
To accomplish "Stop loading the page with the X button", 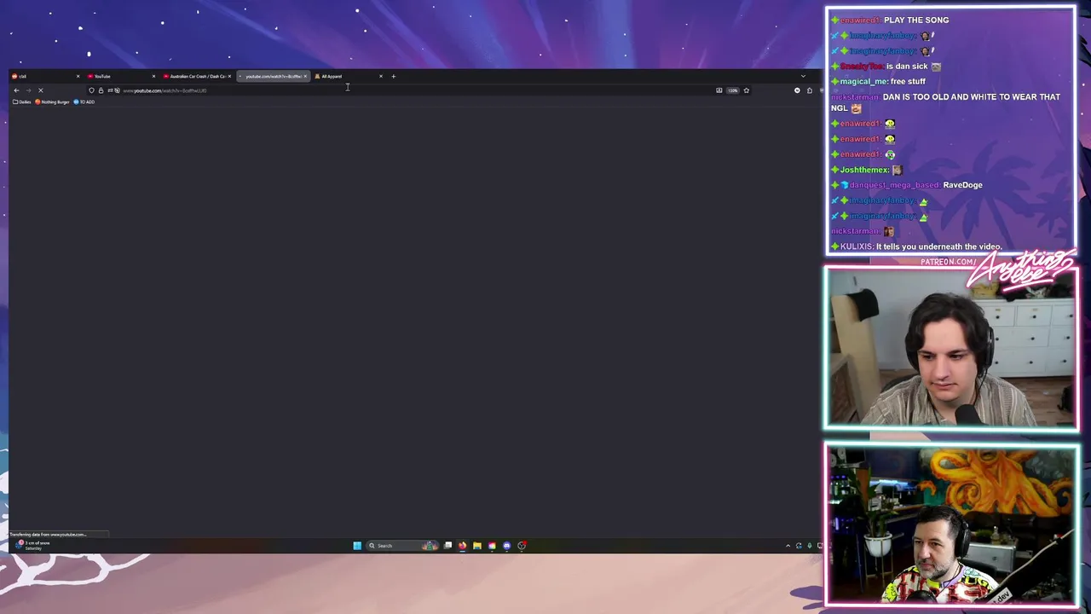I will click(x=40, y=90).
